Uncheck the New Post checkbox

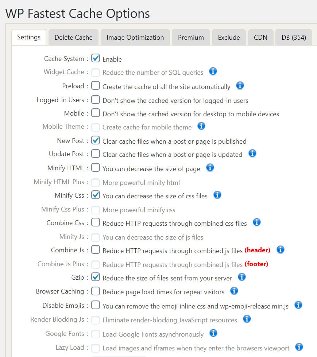click(96, 140)
